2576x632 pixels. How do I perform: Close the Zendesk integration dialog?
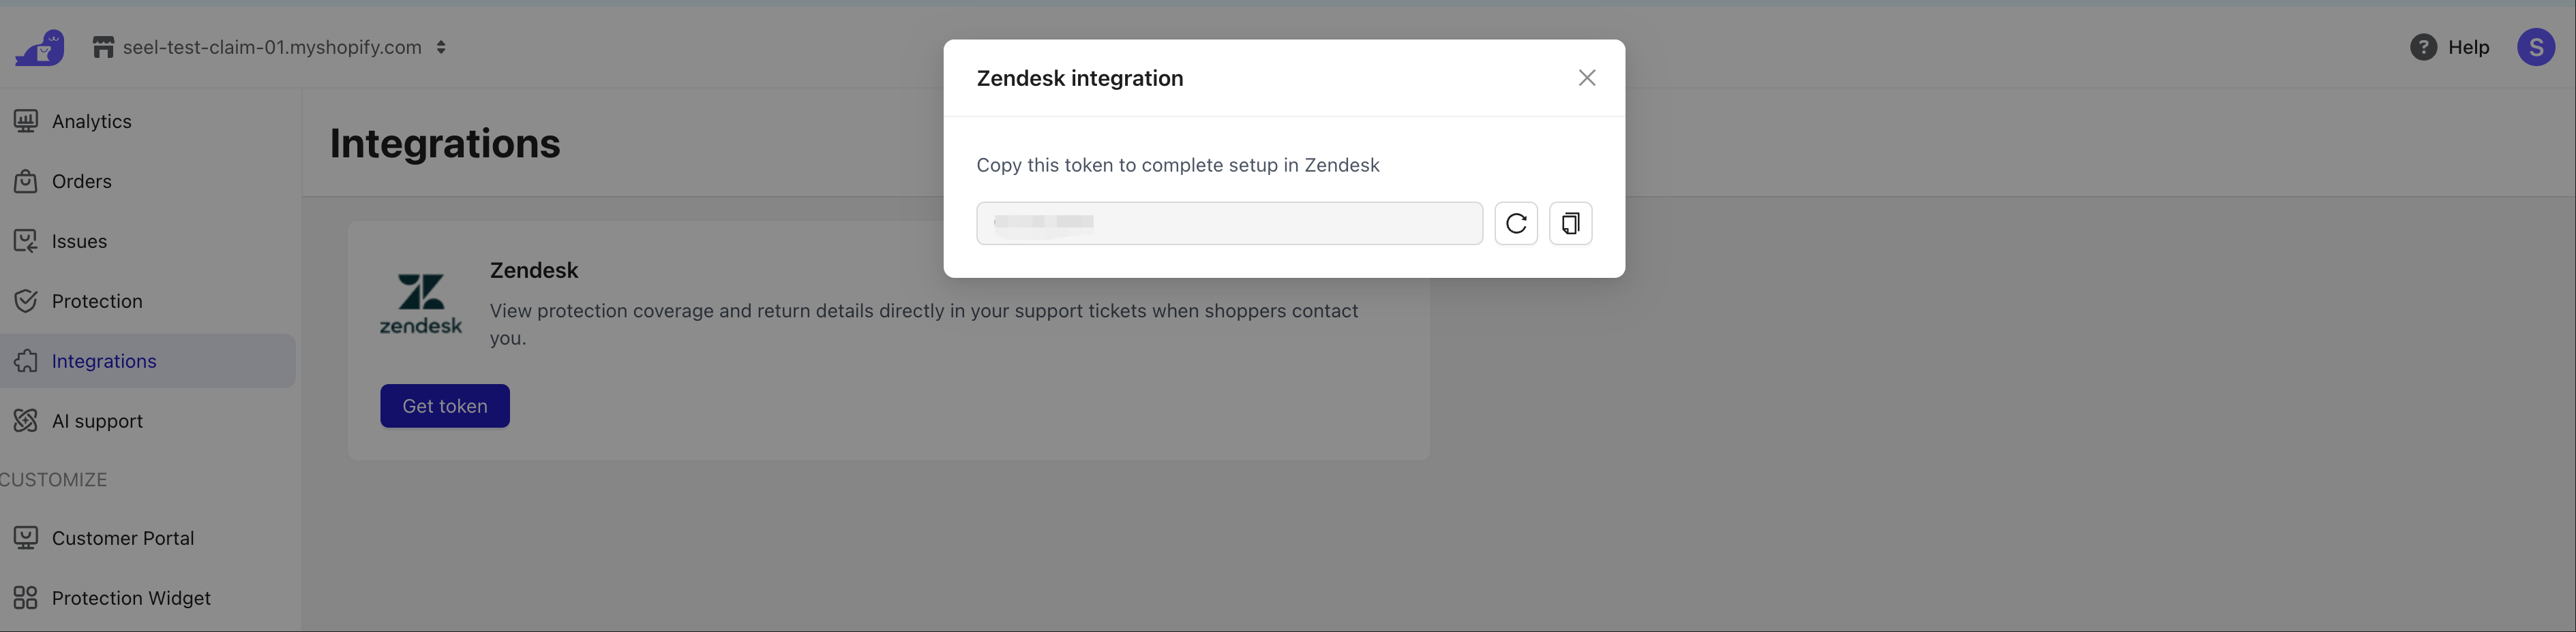[x=1587, y=78]
